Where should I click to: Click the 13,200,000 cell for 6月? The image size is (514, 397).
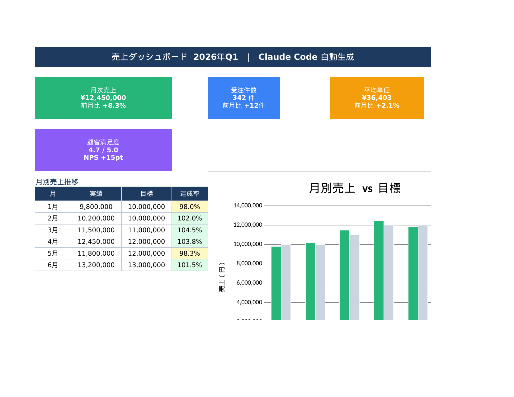pyautogui.click(x=96, y=265)
